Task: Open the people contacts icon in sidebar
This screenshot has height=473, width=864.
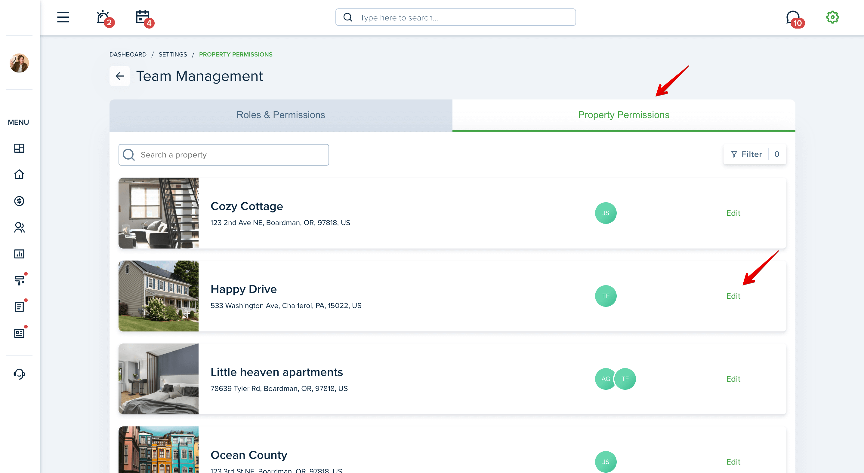Action: click(x=19, y=227)
